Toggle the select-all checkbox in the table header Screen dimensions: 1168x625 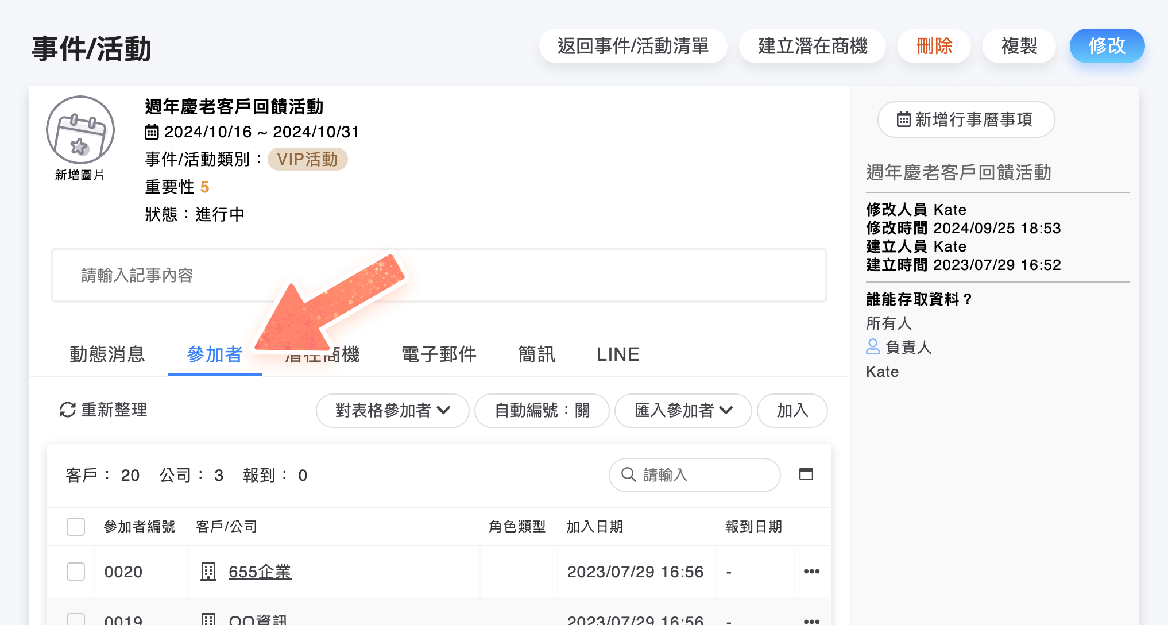(76, 526)
